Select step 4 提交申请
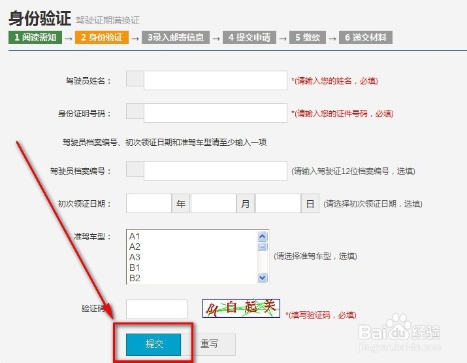The image size is (467, 363). pyautogui.click(x=250, y=37)
